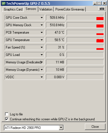Uncheck Continue refreshing in background option

click(x=7, y=119)
